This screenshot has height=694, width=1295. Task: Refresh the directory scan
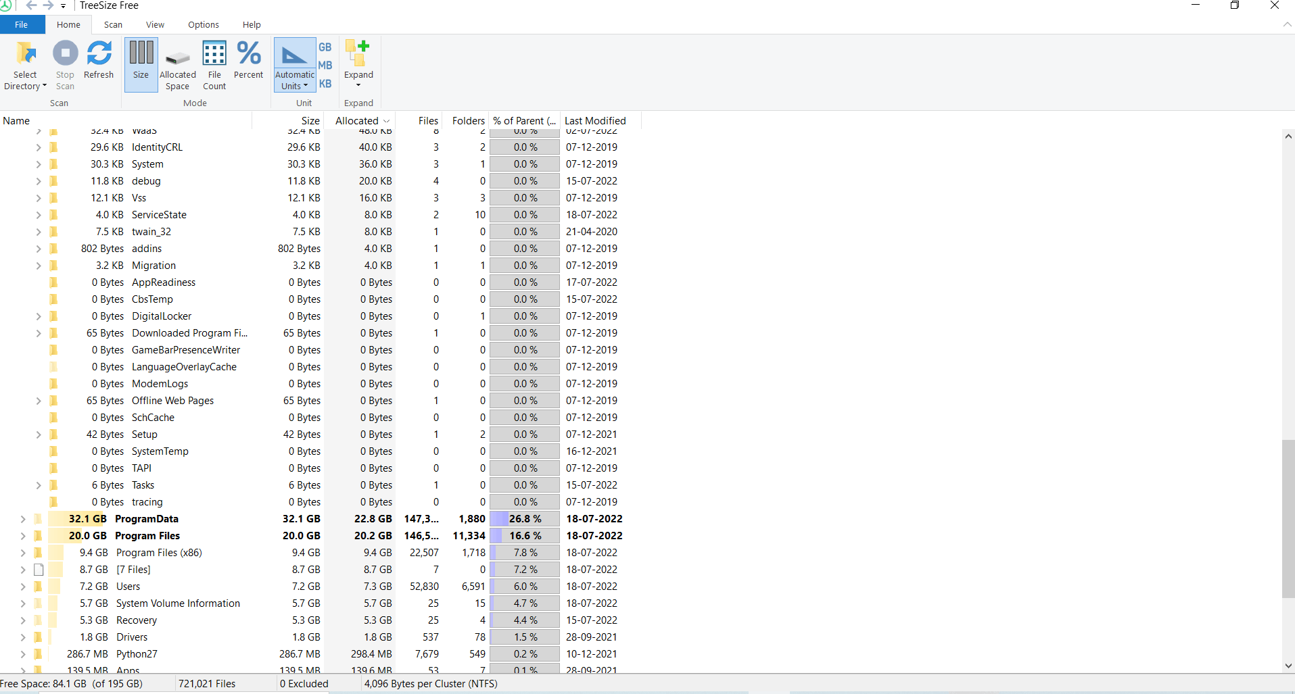[x=99, y=61]
